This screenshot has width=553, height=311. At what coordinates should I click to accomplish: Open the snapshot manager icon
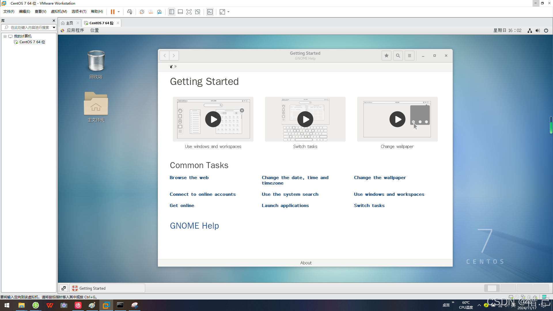(x=159, y=12)
